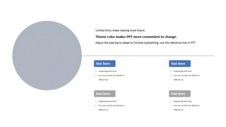Click "OfficePLUS" text under lower-right gray button
The width and height of the screenshot is (226, 127).
178,110
